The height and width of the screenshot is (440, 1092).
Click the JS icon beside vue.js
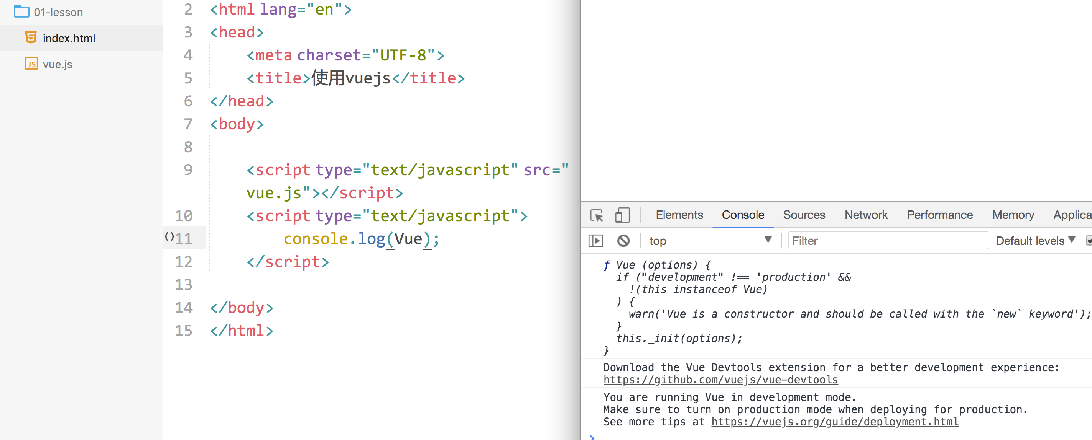coord(31,64)
